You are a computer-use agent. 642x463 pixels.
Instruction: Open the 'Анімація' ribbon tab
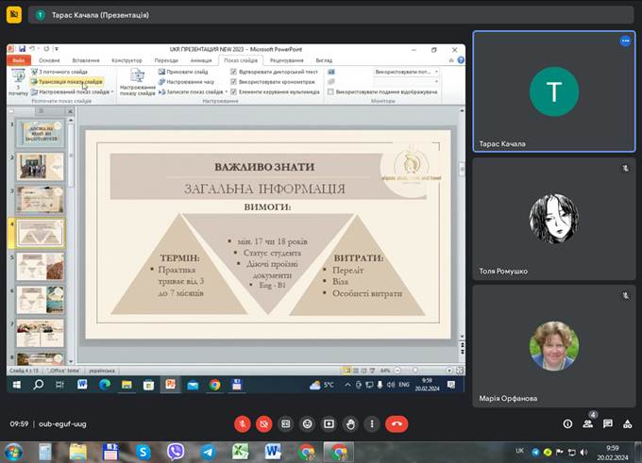point(201,59)
